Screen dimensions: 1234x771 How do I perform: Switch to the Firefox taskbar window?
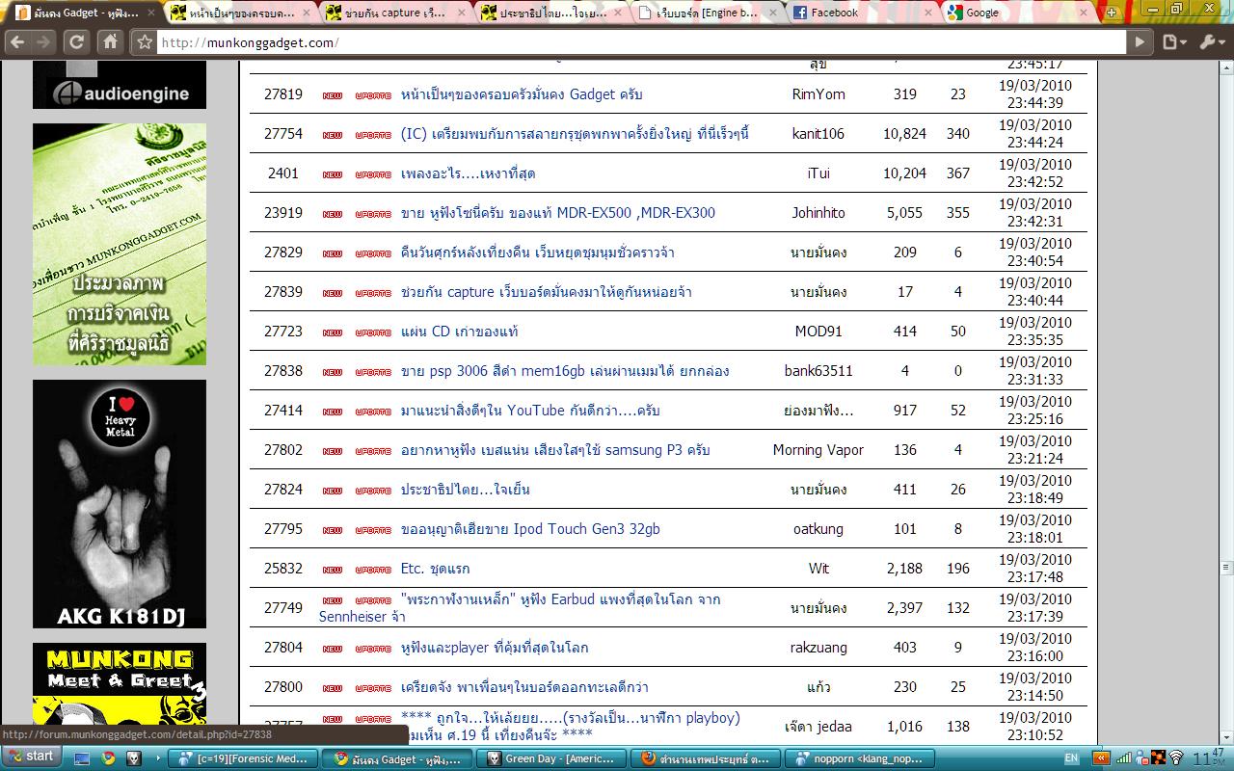[x=706, y=758]
